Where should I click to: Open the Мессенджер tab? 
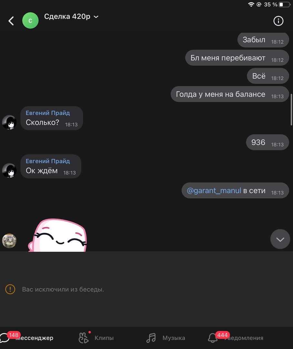27,338
